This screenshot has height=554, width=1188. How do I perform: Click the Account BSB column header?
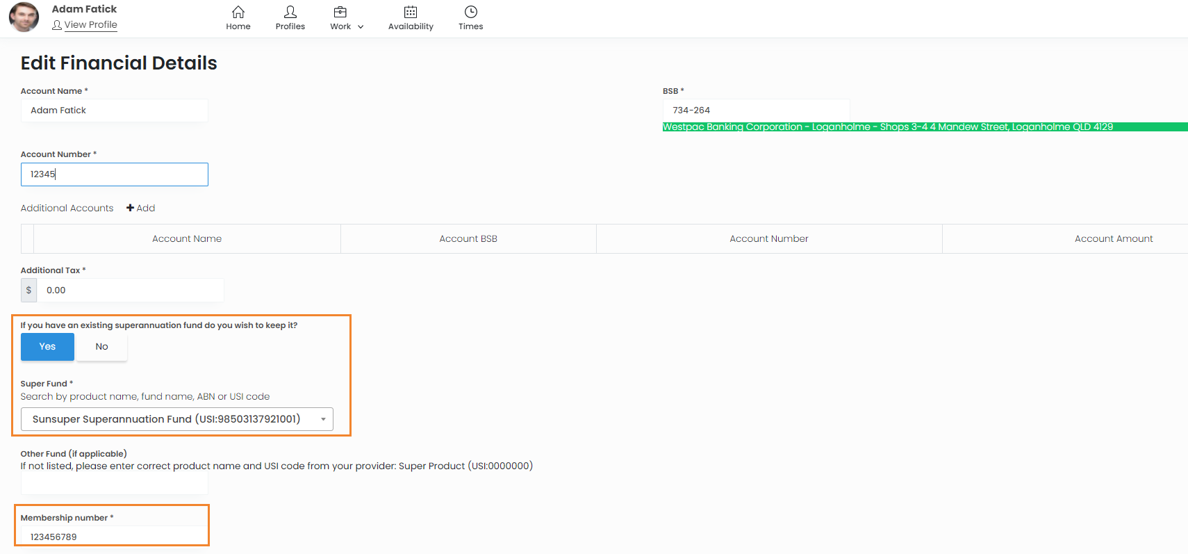click(x=468, y=239)
